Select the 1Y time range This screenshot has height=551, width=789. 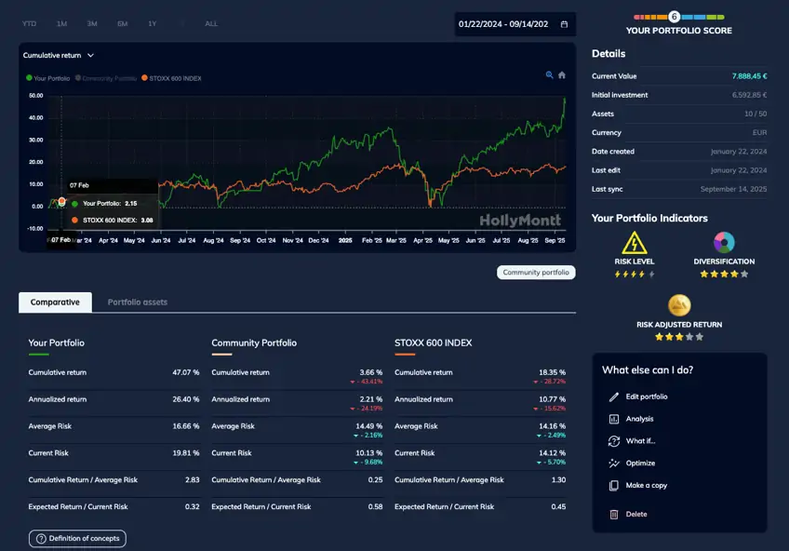pyautogui.click(x=152, y=23)
